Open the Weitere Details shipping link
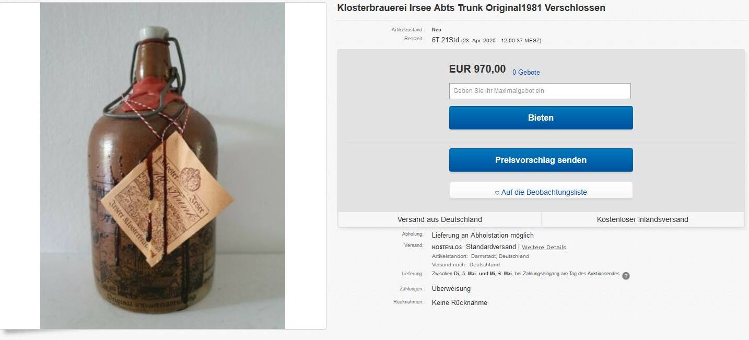749x340 pixels. pos(544,247)
